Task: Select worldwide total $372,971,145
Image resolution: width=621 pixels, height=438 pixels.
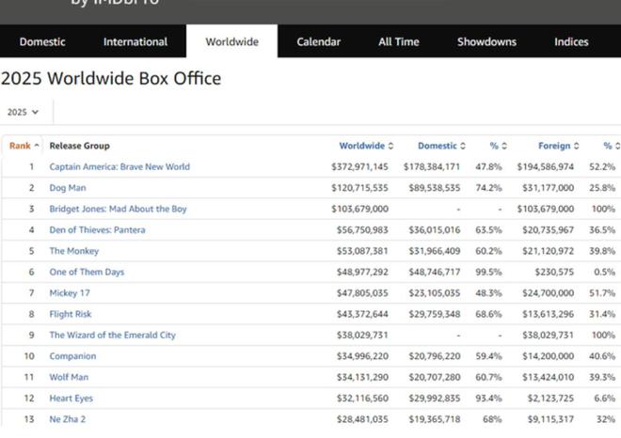Action: (x=360, y=166)
